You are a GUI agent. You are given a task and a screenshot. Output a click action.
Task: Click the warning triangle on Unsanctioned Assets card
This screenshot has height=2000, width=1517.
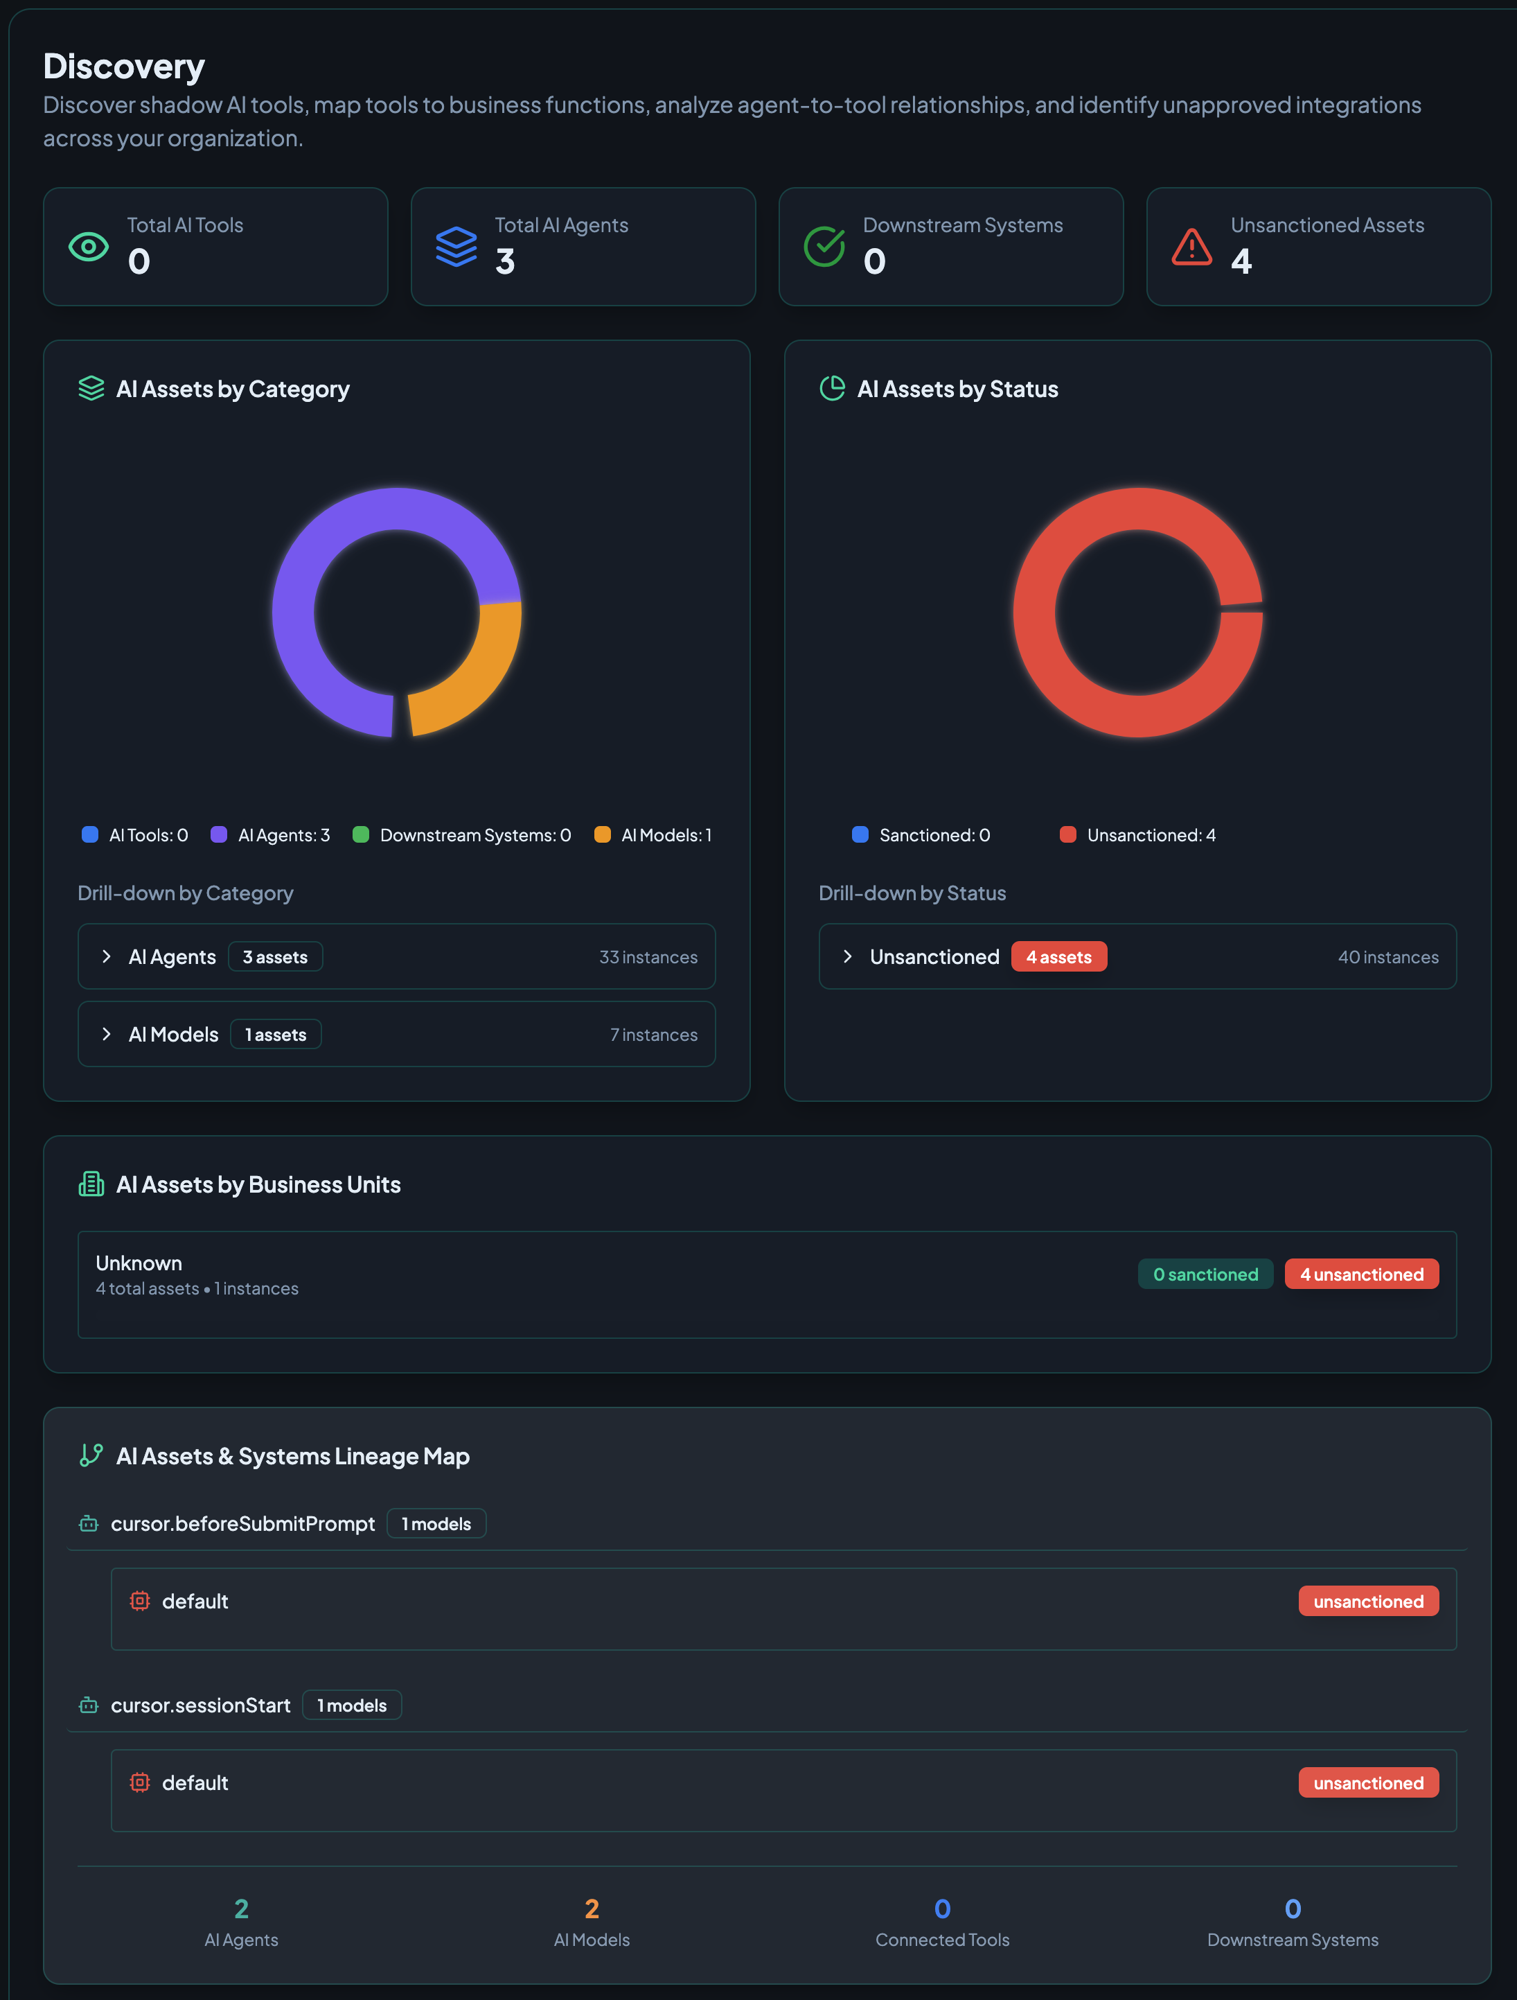[x=1191, y=247]
